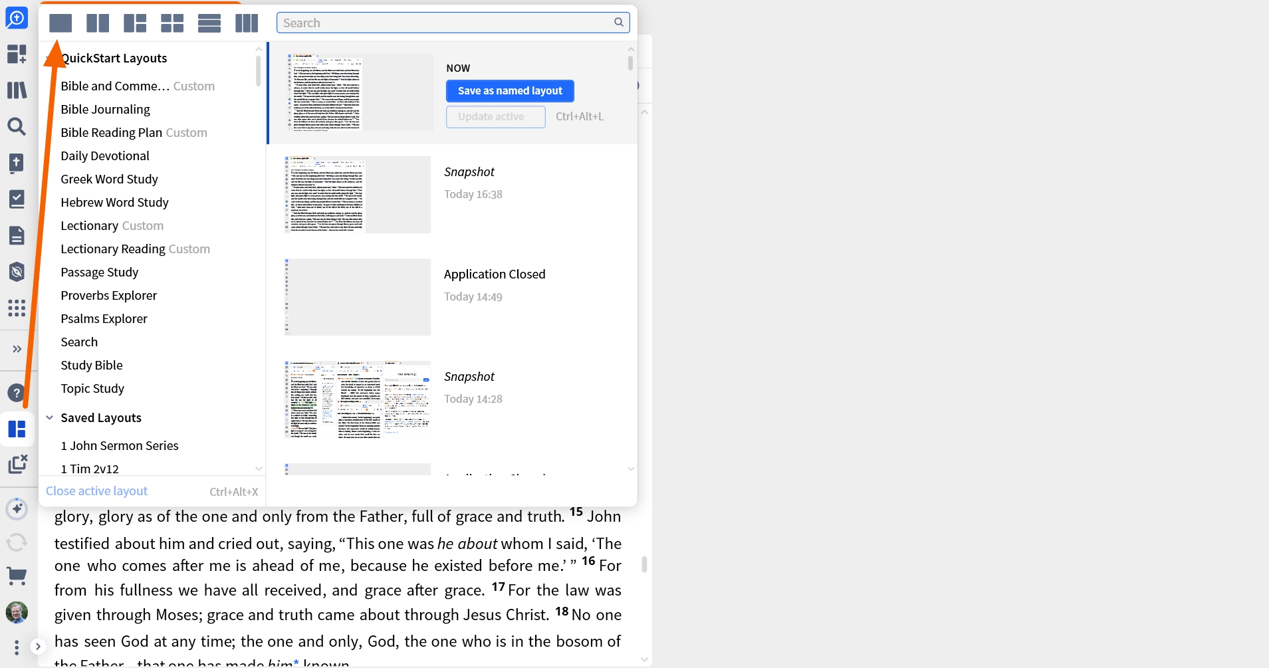Select the single-panel layout icon

pyautogui.click(x=60, y=23)
